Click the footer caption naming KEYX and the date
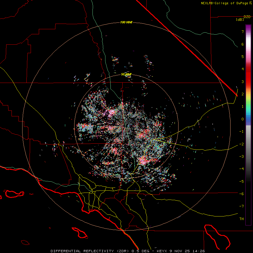 pyautogui.click(x=128, y=251)
